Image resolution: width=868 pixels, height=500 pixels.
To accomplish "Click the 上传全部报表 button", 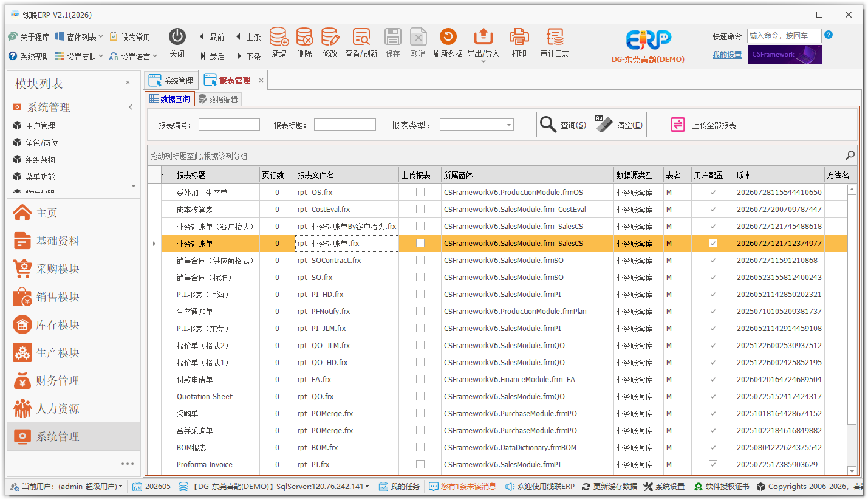I will [704, 125].
